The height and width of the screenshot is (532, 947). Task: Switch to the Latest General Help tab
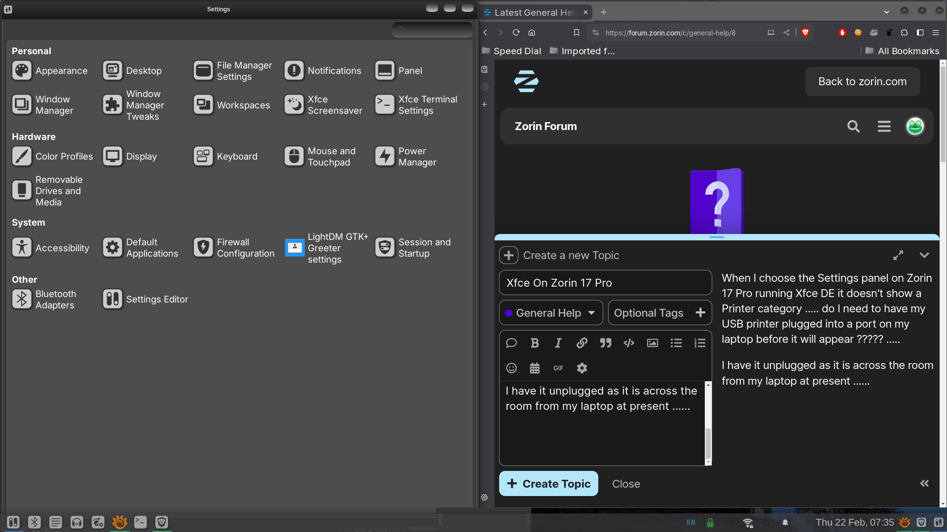tap(533, 12)
